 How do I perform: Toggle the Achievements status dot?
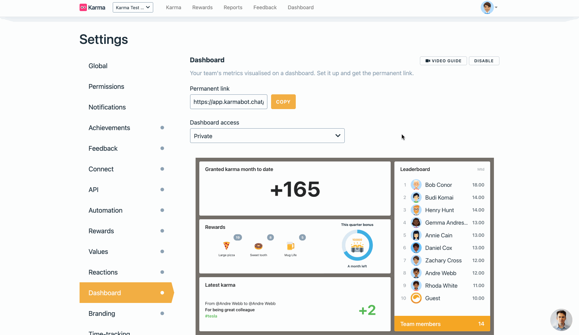[x=162, y=128]
